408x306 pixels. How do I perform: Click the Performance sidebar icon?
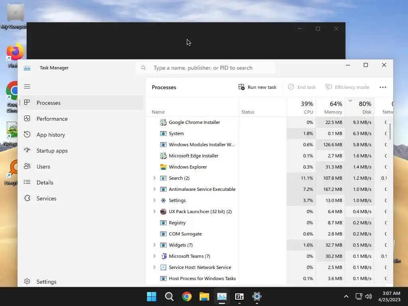[x=27, y=119]
